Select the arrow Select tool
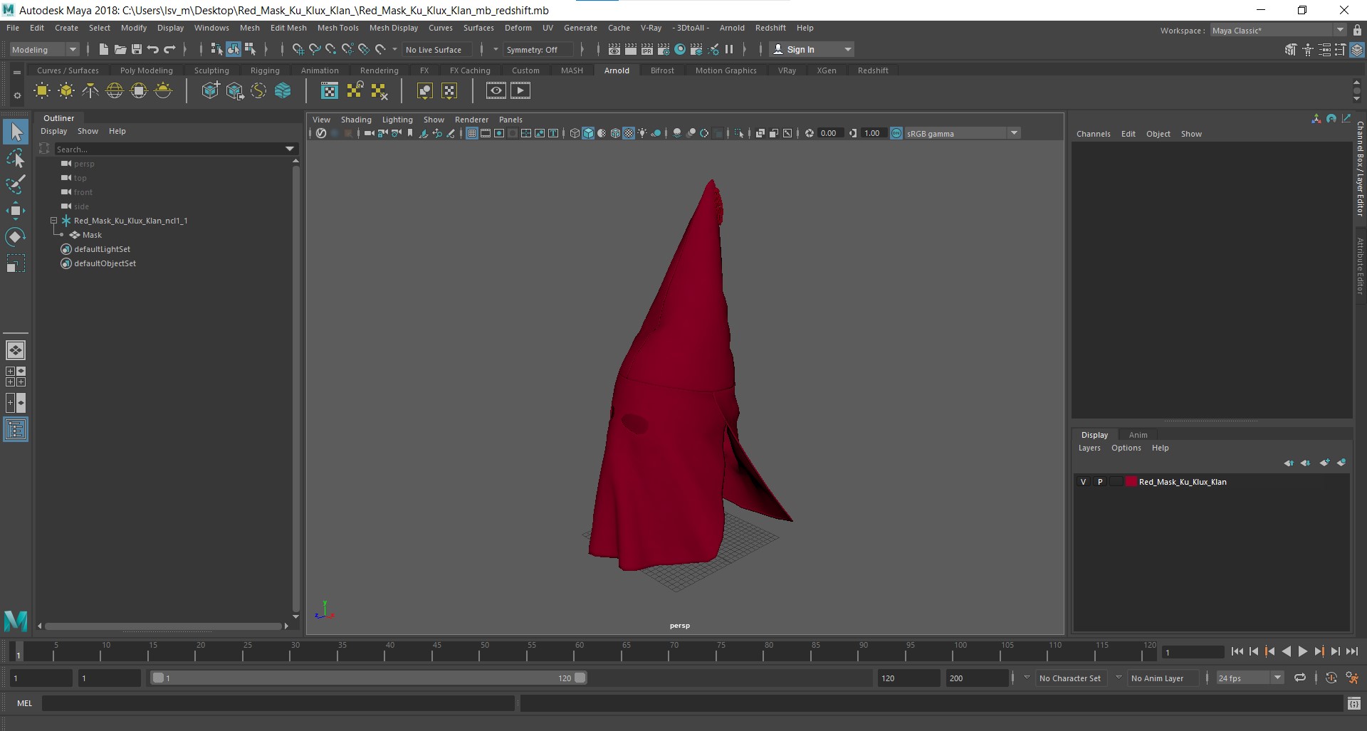1367x731 pixels. [x=16, y=132]
